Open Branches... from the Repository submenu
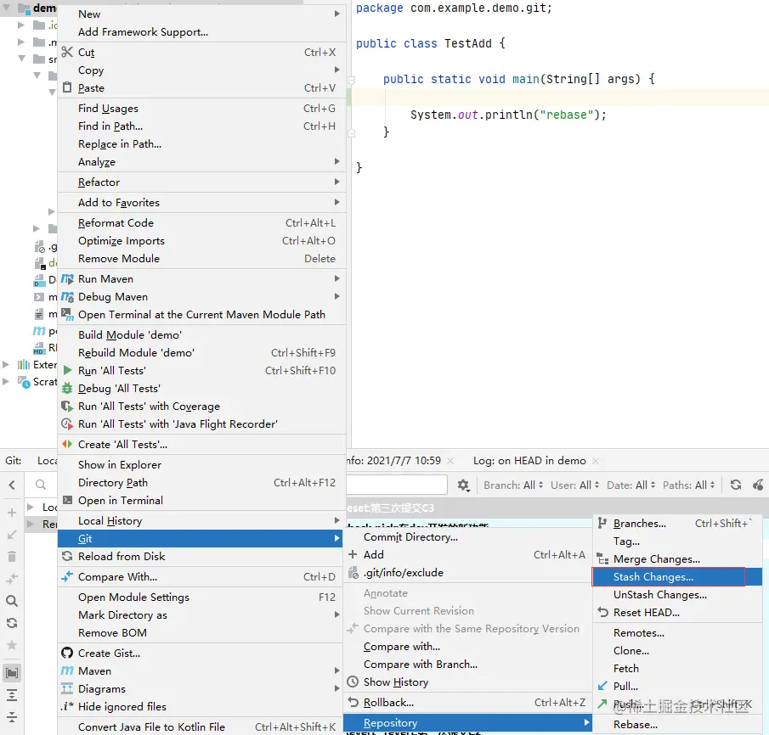The width and height of the screenshot is (769, 735). pyautogui.click(x=676, y=524)
